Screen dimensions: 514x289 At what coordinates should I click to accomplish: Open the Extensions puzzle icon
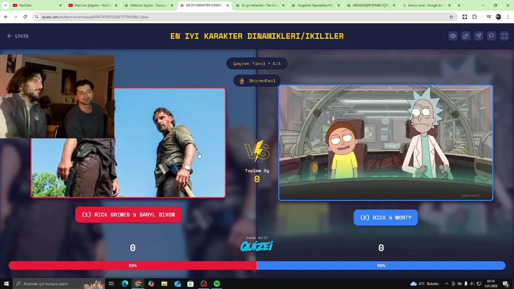(474, 17)
